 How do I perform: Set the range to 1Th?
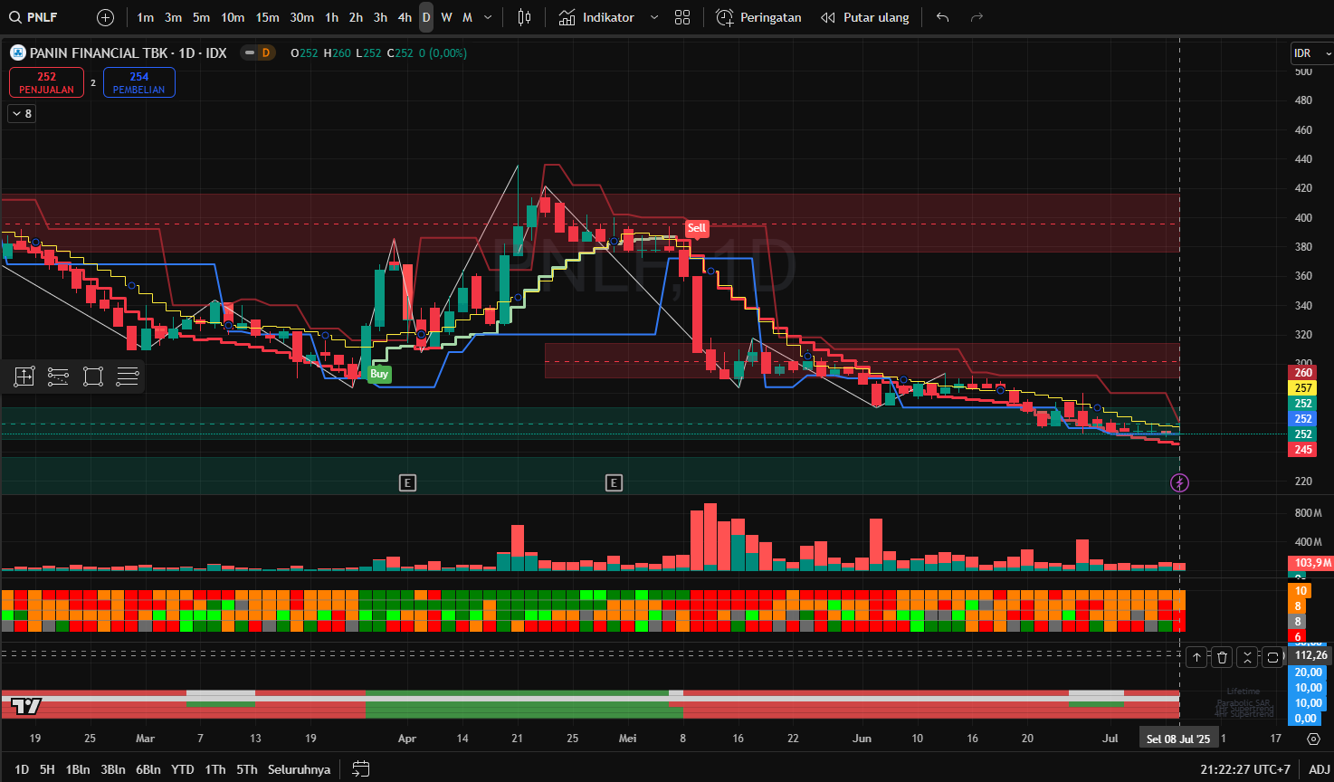click(x=215, y=769)
